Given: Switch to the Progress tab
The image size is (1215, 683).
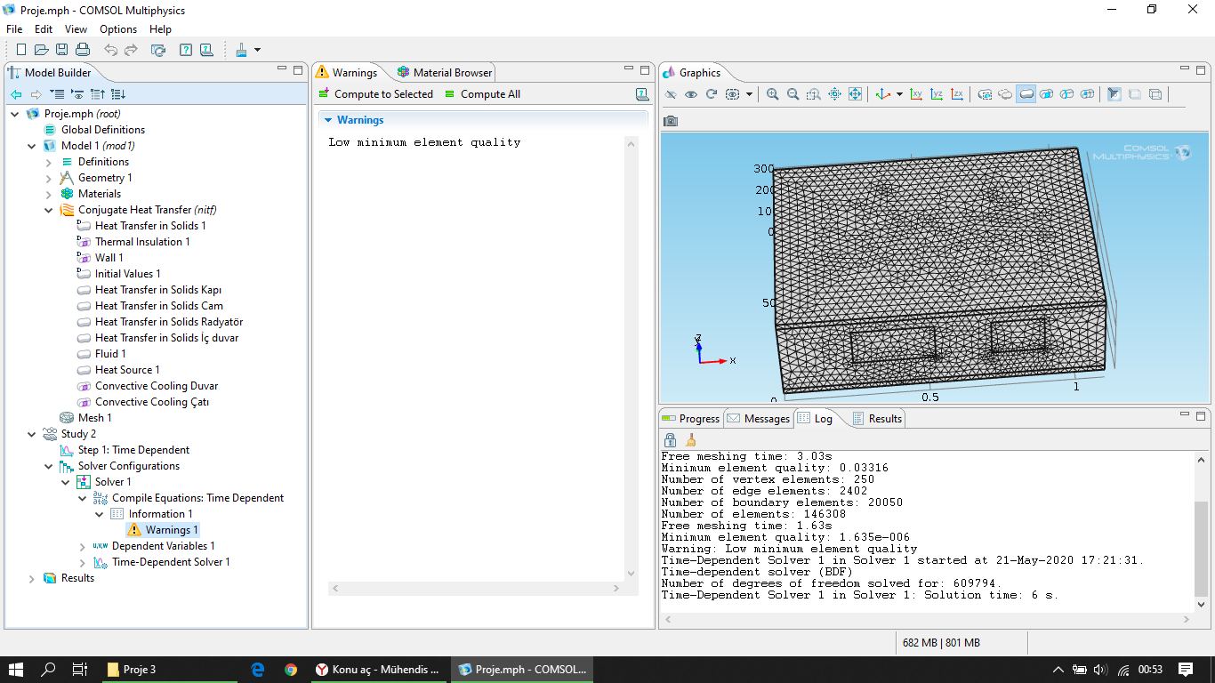Looking at the screenshot, I should click(x=691, y=419).
